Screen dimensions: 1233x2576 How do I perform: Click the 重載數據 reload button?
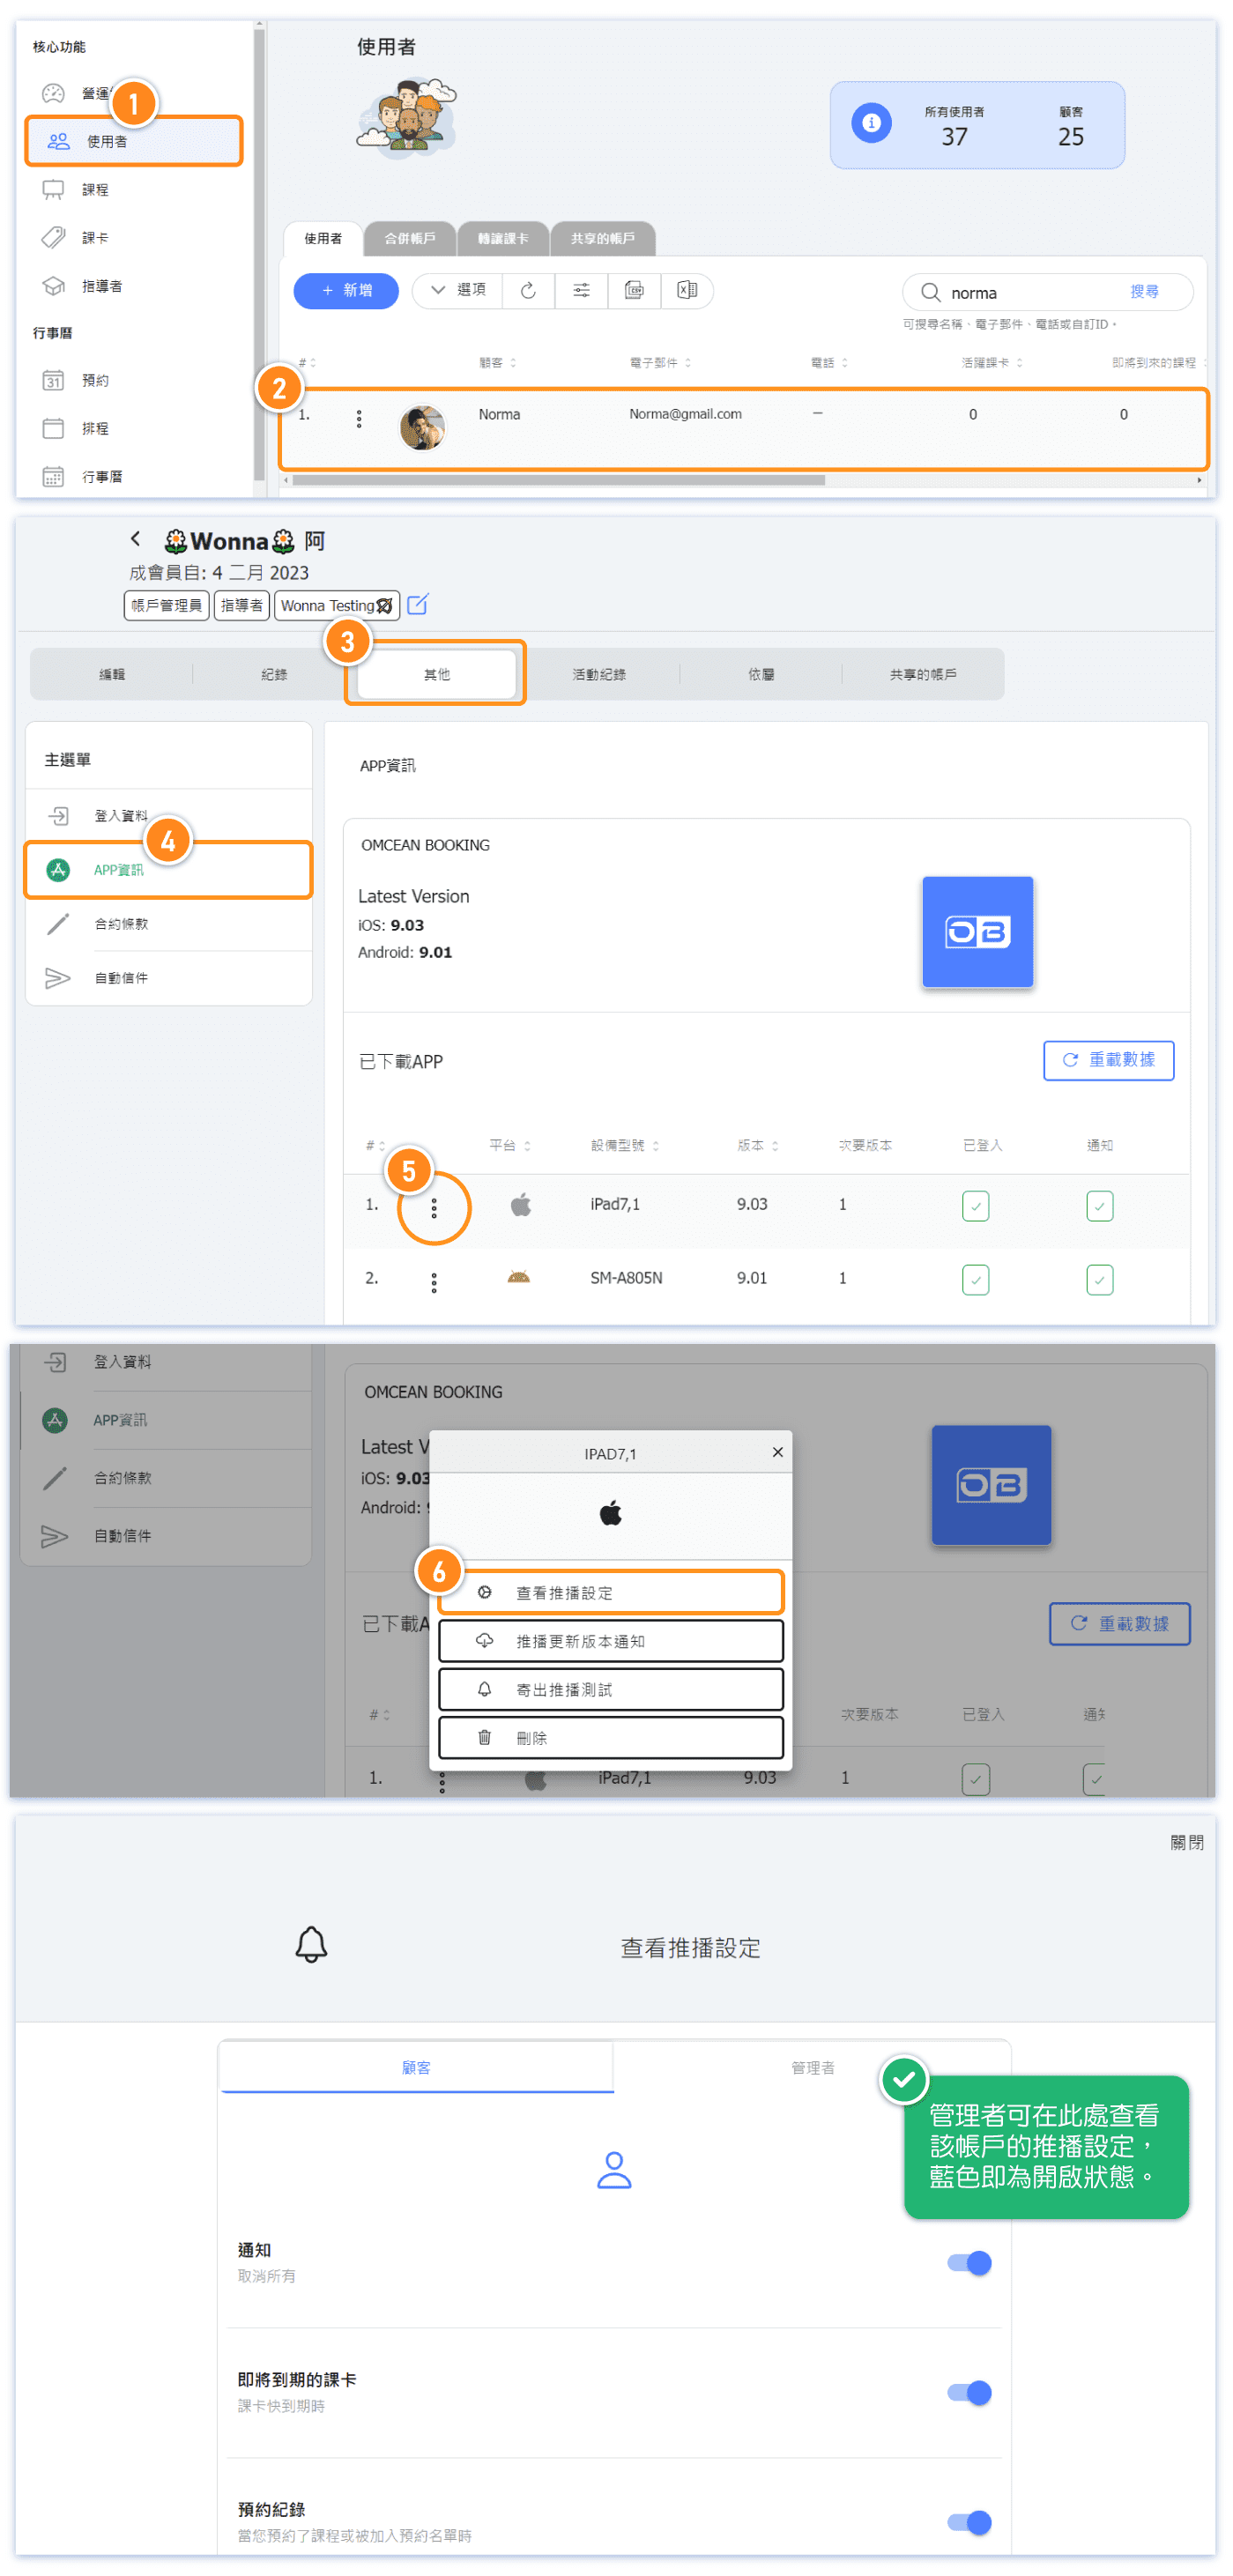pos(1108,1061)
